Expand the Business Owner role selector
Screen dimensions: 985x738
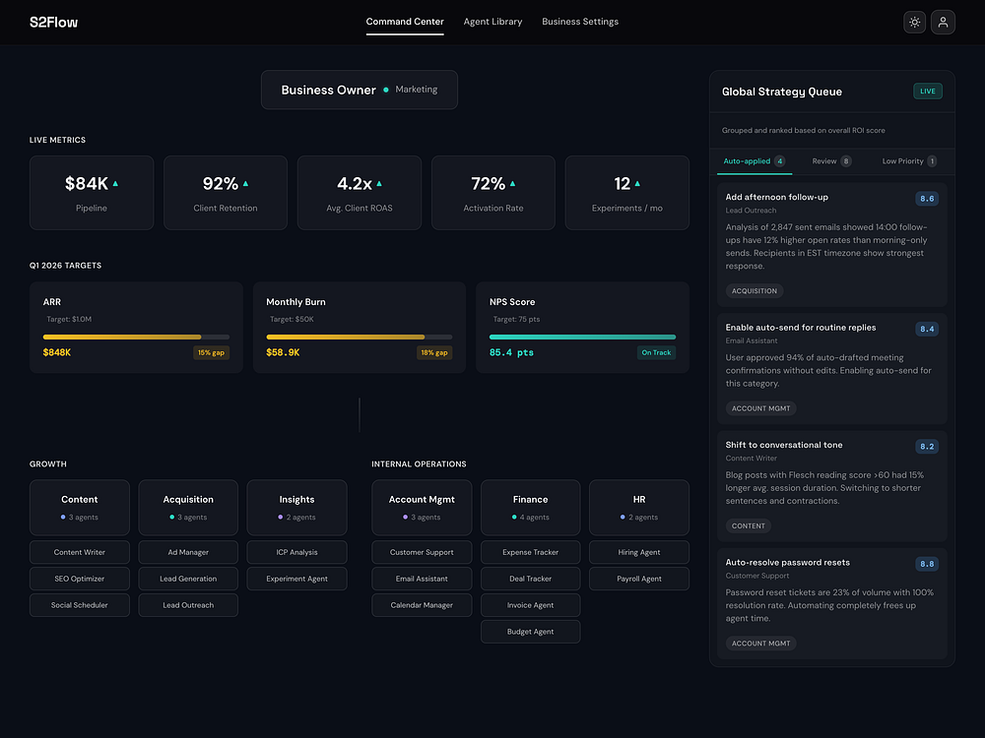pyautogui.click(x=360, y=90)
